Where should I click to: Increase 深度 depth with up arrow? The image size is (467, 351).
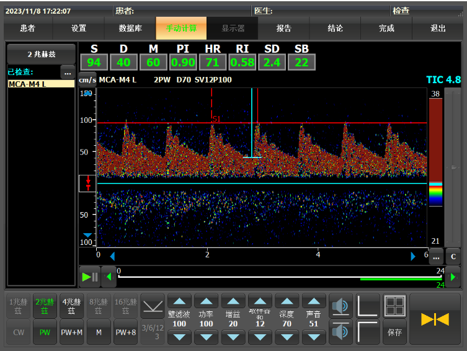tap(287, 301)
